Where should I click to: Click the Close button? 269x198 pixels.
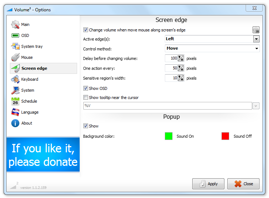243,184
